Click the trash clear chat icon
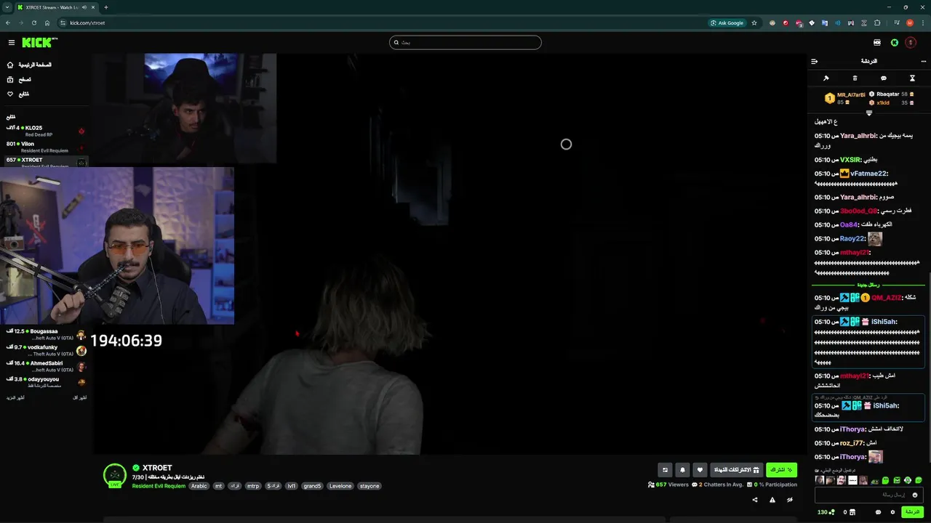The height and width of the screenshot is (523, 931). (855, 78)
